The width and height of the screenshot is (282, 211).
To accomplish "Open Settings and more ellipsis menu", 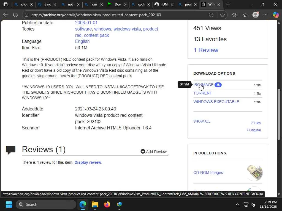I will 265,15.
